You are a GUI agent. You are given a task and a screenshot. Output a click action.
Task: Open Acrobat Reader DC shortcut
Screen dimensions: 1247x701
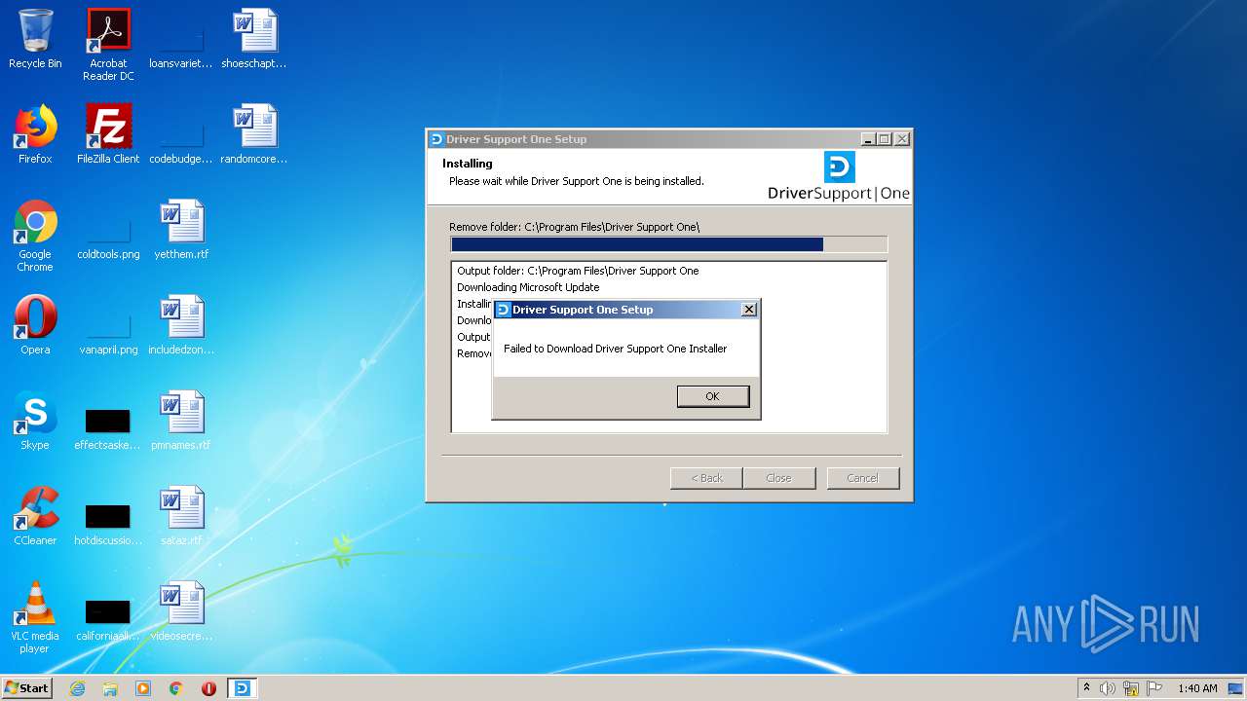[108, 45]
